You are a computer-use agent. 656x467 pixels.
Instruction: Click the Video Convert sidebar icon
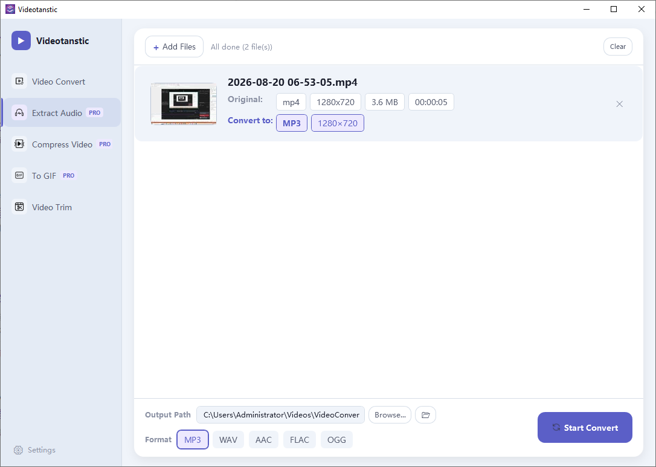pos(19,81)
